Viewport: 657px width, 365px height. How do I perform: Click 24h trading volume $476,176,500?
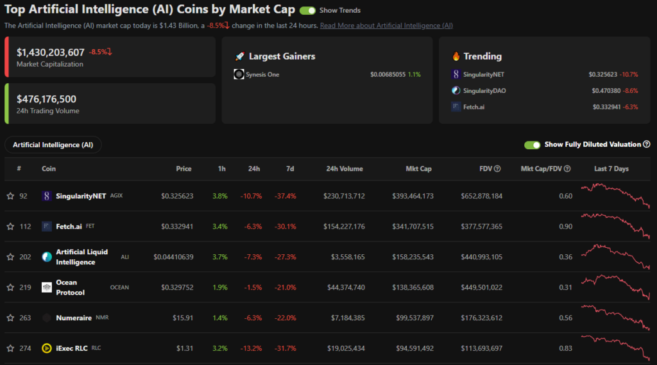tap(46, 99)
